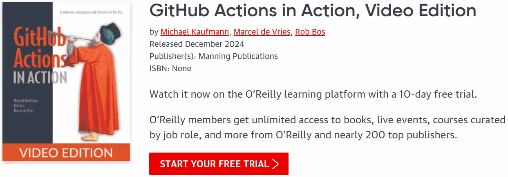Image resolution: width=508 pixels, height=177 pixels.
Task: Visit the Rob Bos author page
Action: point(310,32)
